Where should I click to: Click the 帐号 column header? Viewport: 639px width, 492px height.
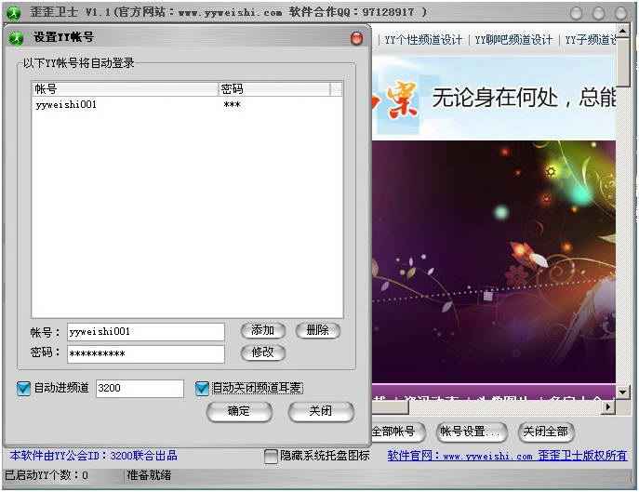(x=126, y=89)
